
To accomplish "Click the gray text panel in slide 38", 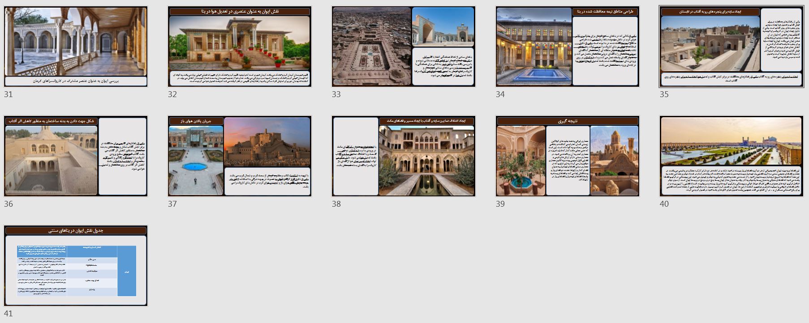I will pyautogui.click(x=355, y=157).
